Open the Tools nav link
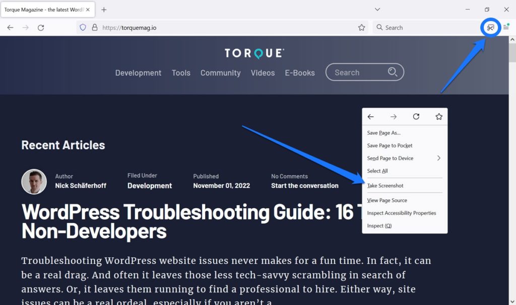Viewport: 516px width, 305px height. (x=181, y=73)
